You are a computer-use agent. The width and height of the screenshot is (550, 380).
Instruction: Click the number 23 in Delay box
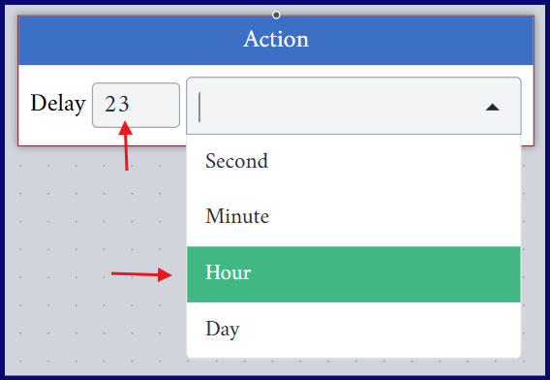117,105
